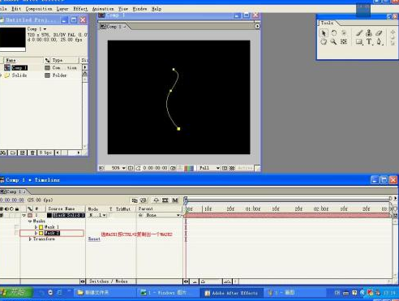Open the Animation menu
The height and width of the screenshot is (301, 399).
click(x=103, y=9)
